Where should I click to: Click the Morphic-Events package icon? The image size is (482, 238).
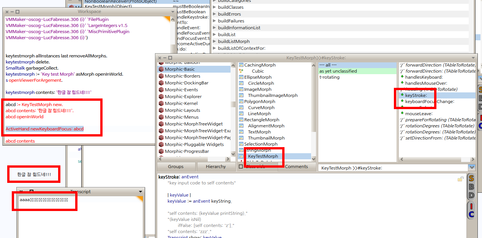pyautogui.click(x=161, y=90)
